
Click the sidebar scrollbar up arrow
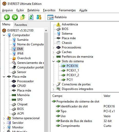[x=46, y=31]
